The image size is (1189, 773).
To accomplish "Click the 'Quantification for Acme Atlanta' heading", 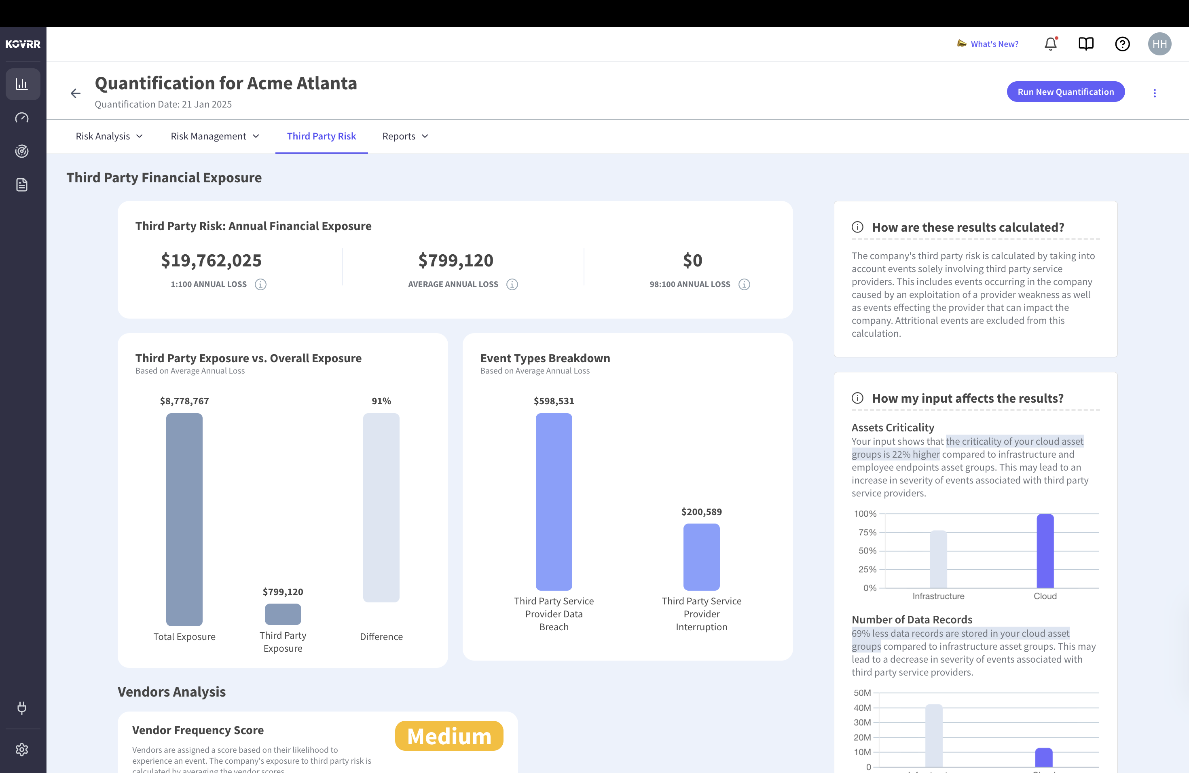I will [226, 83].
